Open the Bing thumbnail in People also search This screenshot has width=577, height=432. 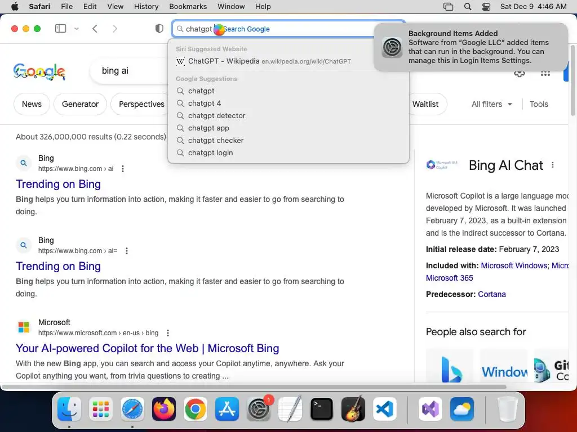pyautogui.click(x=450, y=366)
